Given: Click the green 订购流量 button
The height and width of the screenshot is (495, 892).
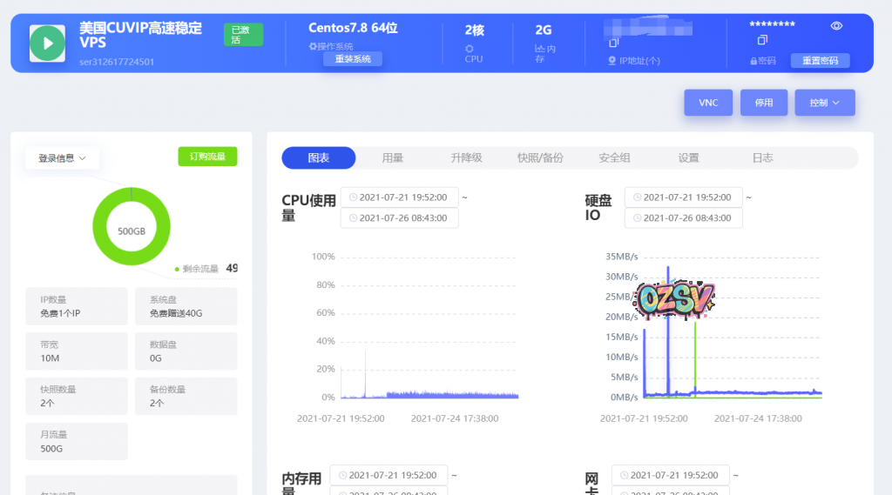Looking at the screenshot, I should click(x=207, y=157).
